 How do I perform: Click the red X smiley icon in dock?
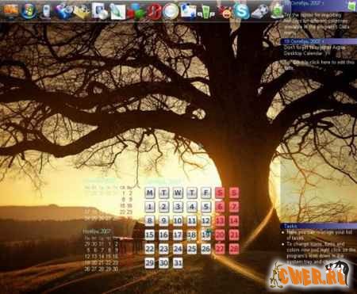click(x=225, y=12)
